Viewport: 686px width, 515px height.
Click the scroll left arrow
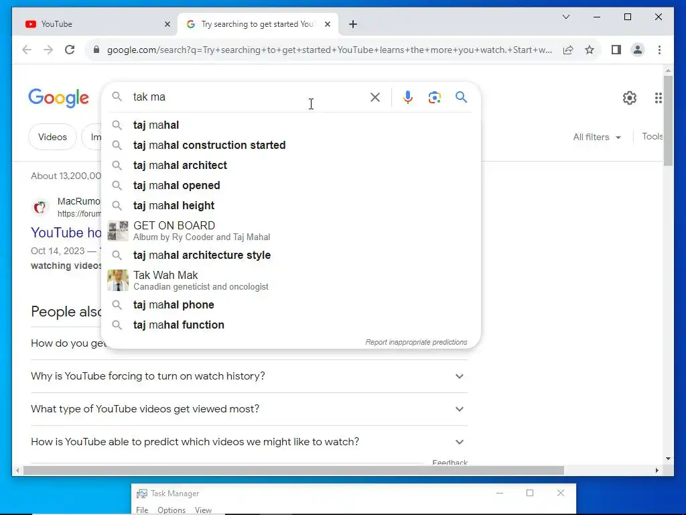(x=17, y=470)
